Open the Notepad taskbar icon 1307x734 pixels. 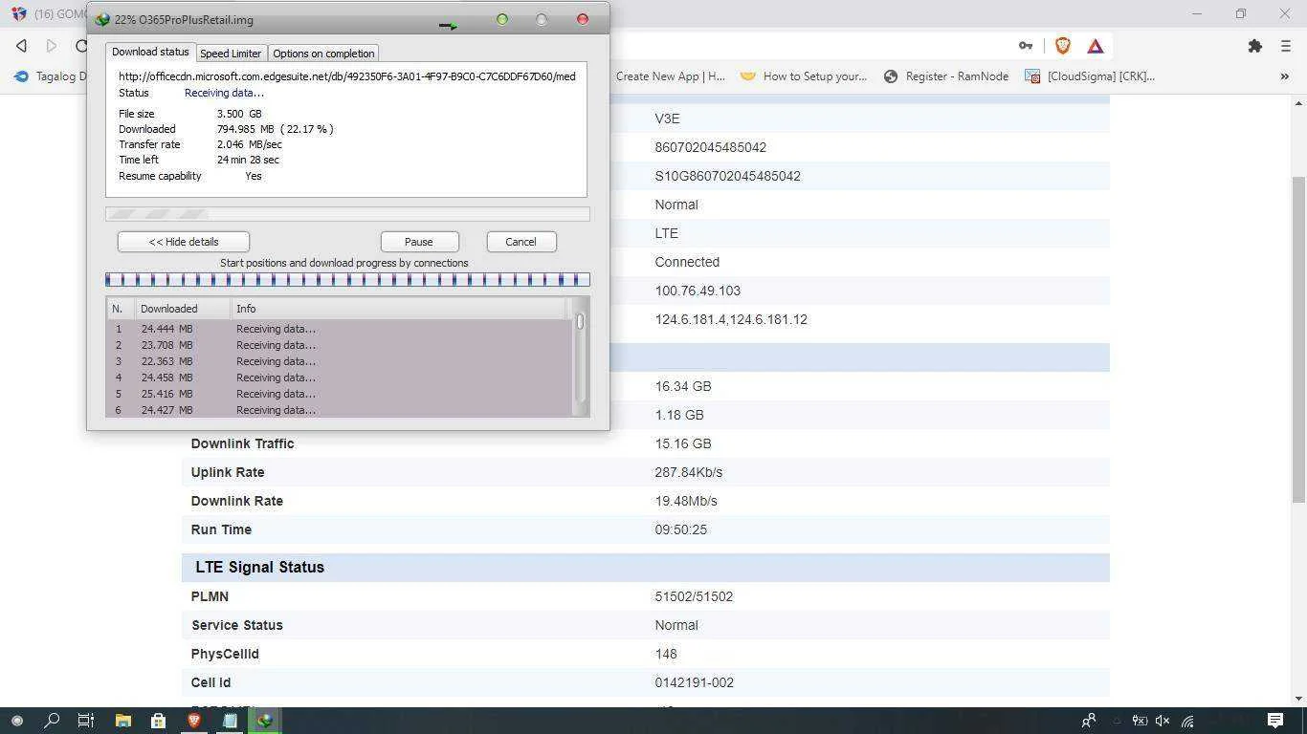click(230, 721)
